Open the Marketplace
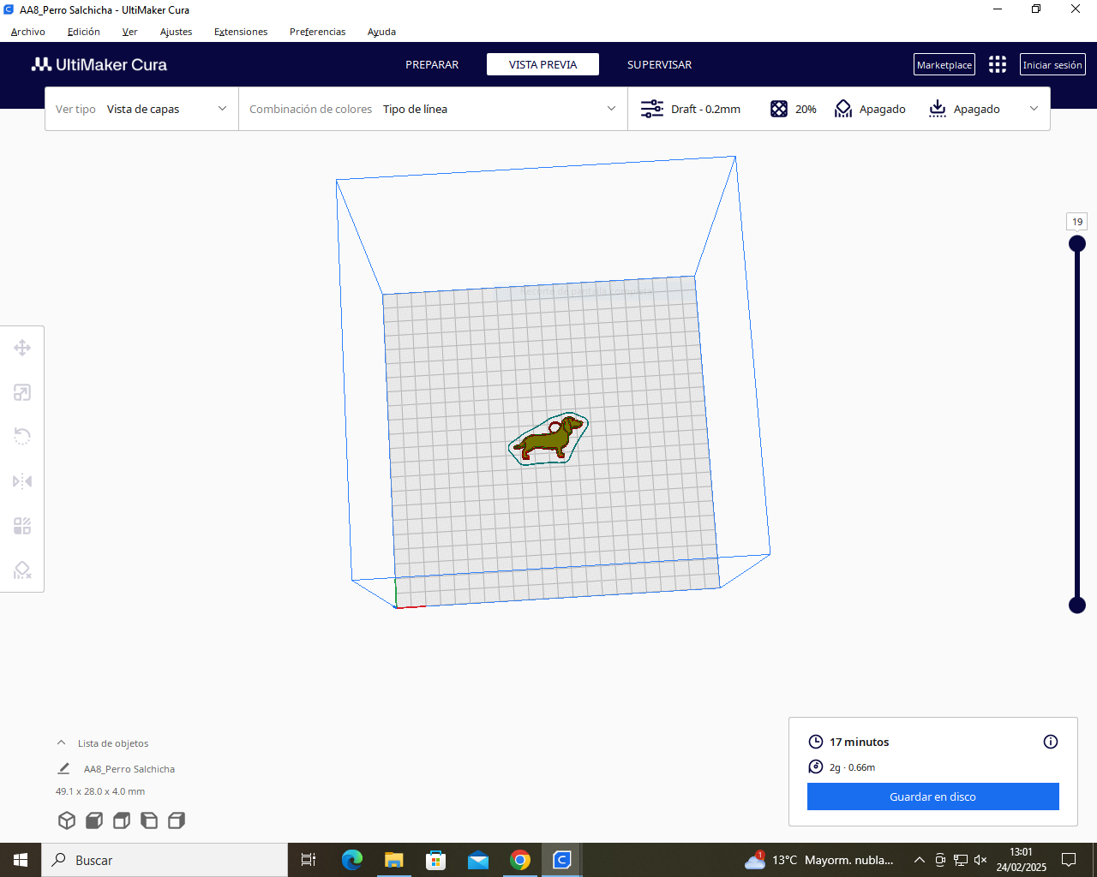This screenshot has width=1097, height=877. click(x=944, y=64)
